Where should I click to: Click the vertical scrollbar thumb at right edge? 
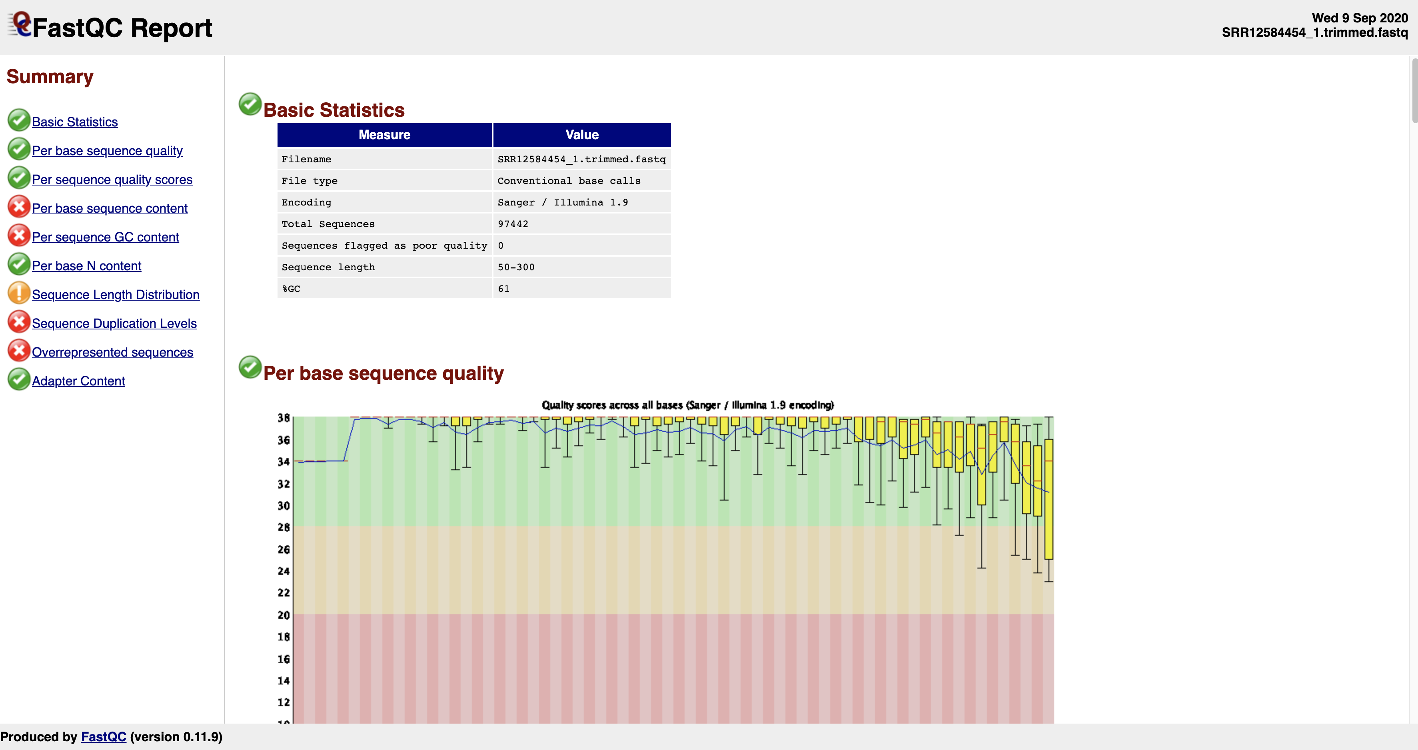[x=1414, y=91]
